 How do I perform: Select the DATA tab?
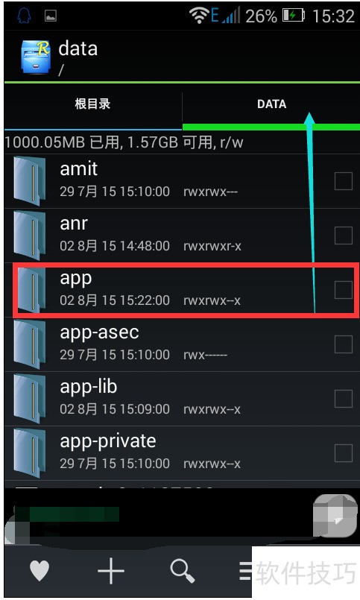(x=271, y=104)
